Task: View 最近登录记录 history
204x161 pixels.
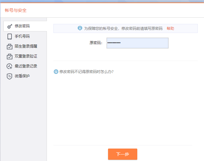Action: pyautogui.click(x=25, y=66)
